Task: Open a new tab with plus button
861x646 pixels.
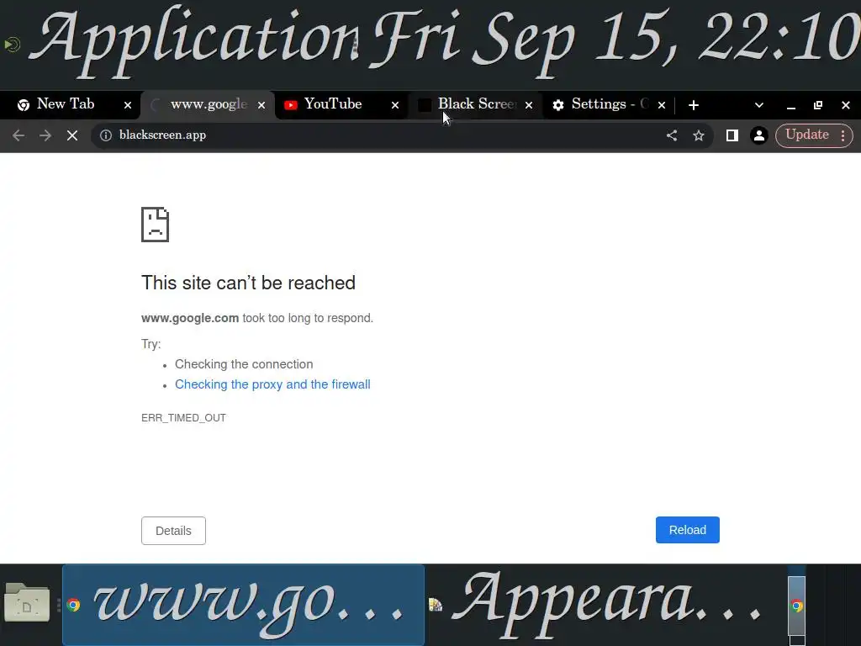Action: point(694,105)
